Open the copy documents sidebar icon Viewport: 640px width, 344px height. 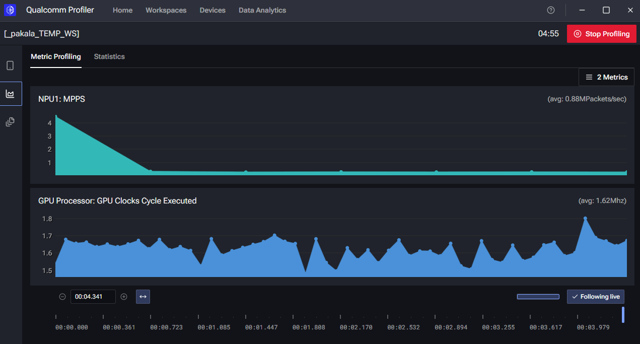point(10,122)
